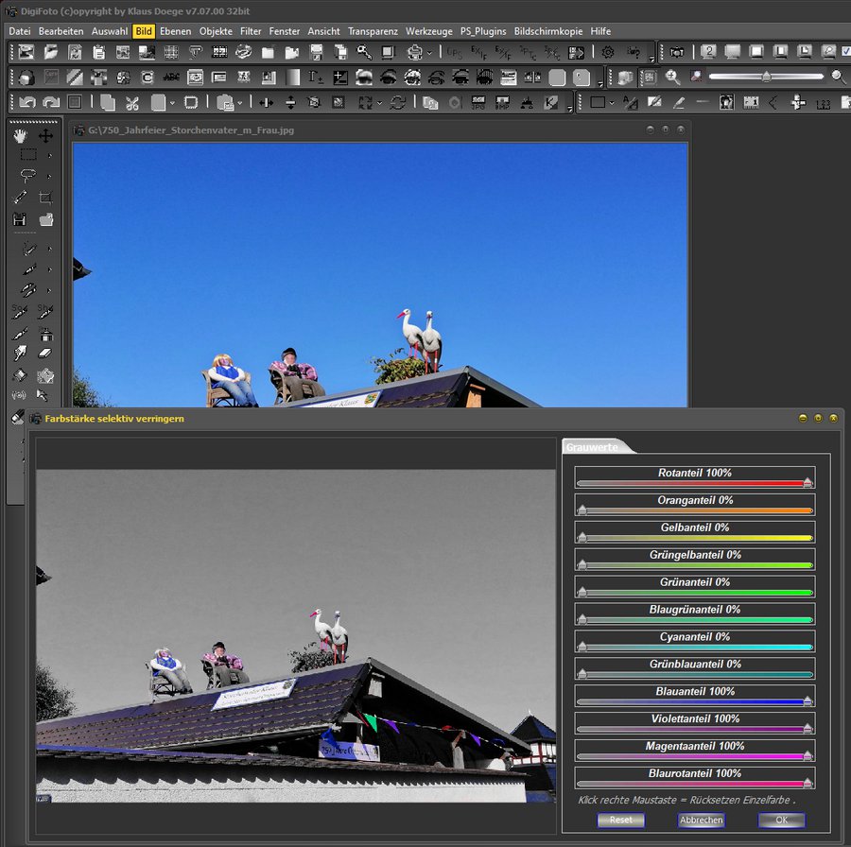Image resolution: width=851 pixels, height=847 pixels.
Task: Pick the eraser tool
Action: click(45, 353)
